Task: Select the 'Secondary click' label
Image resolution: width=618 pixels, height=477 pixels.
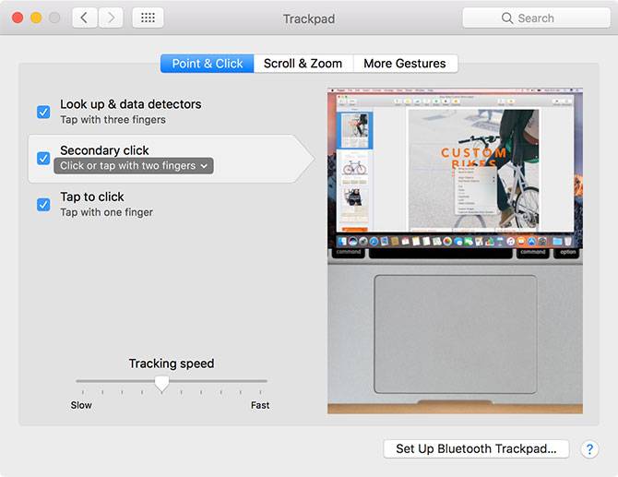Action: (104, 150)
